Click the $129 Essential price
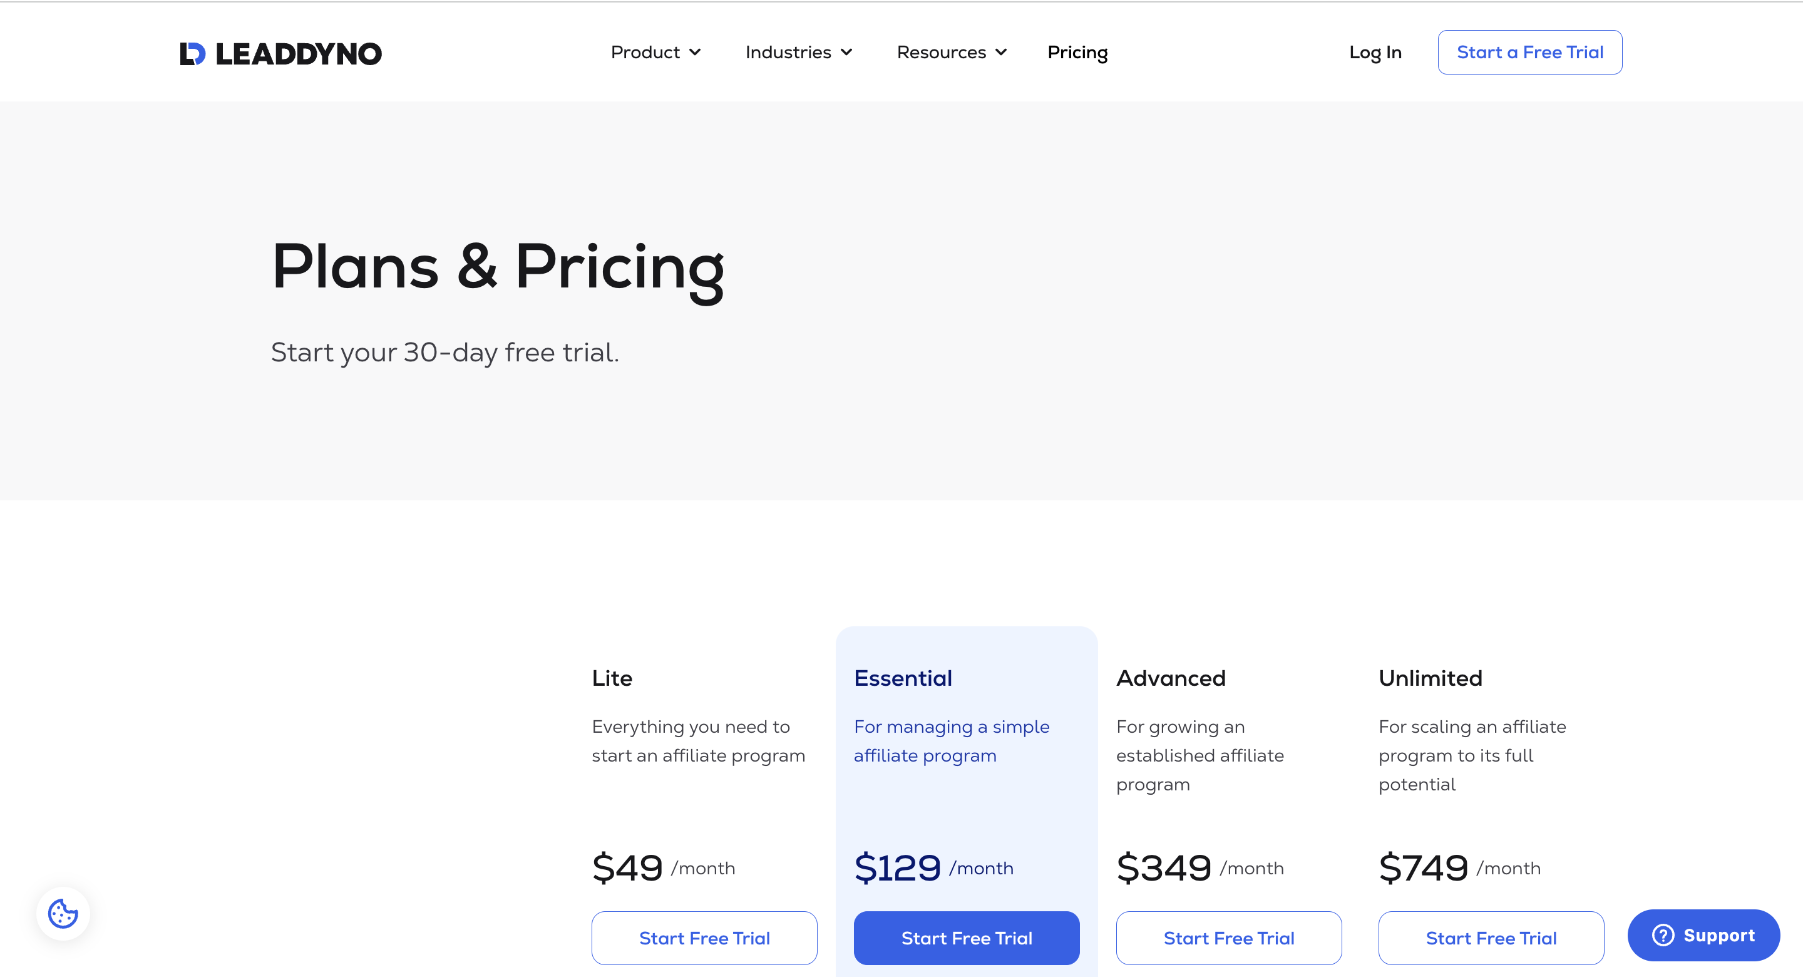The image size is (1803, 977). pyautogui.click(x=897, y=868)
